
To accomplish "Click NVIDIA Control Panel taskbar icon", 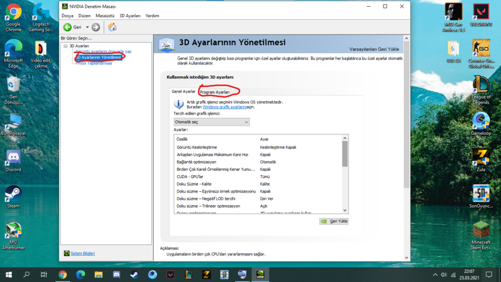I will tap(260, 274).
